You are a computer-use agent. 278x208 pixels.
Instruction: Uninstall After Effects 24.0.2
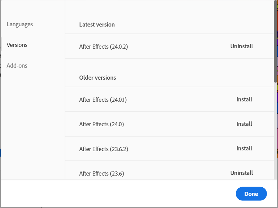pyautogui.click(x=241, y=46)
